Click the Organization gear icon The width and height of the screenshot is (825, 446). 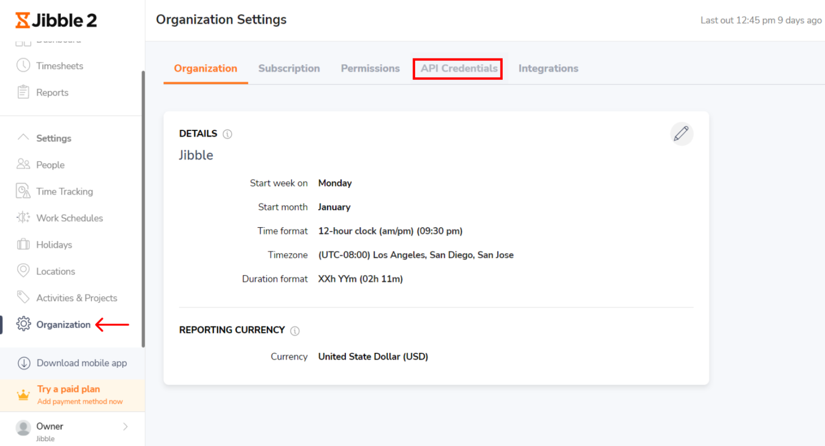point(24,324)
